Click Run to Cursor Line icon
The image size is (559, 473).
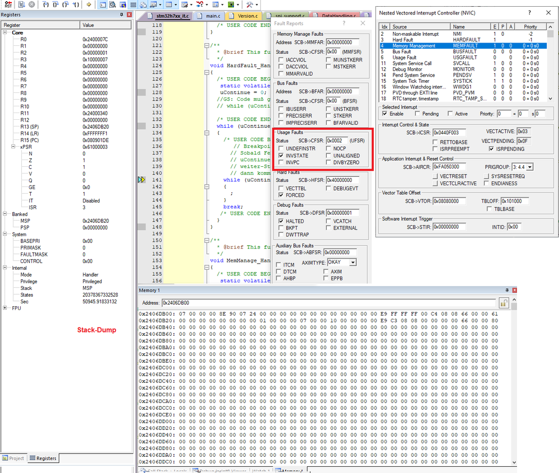pos(76,4)
